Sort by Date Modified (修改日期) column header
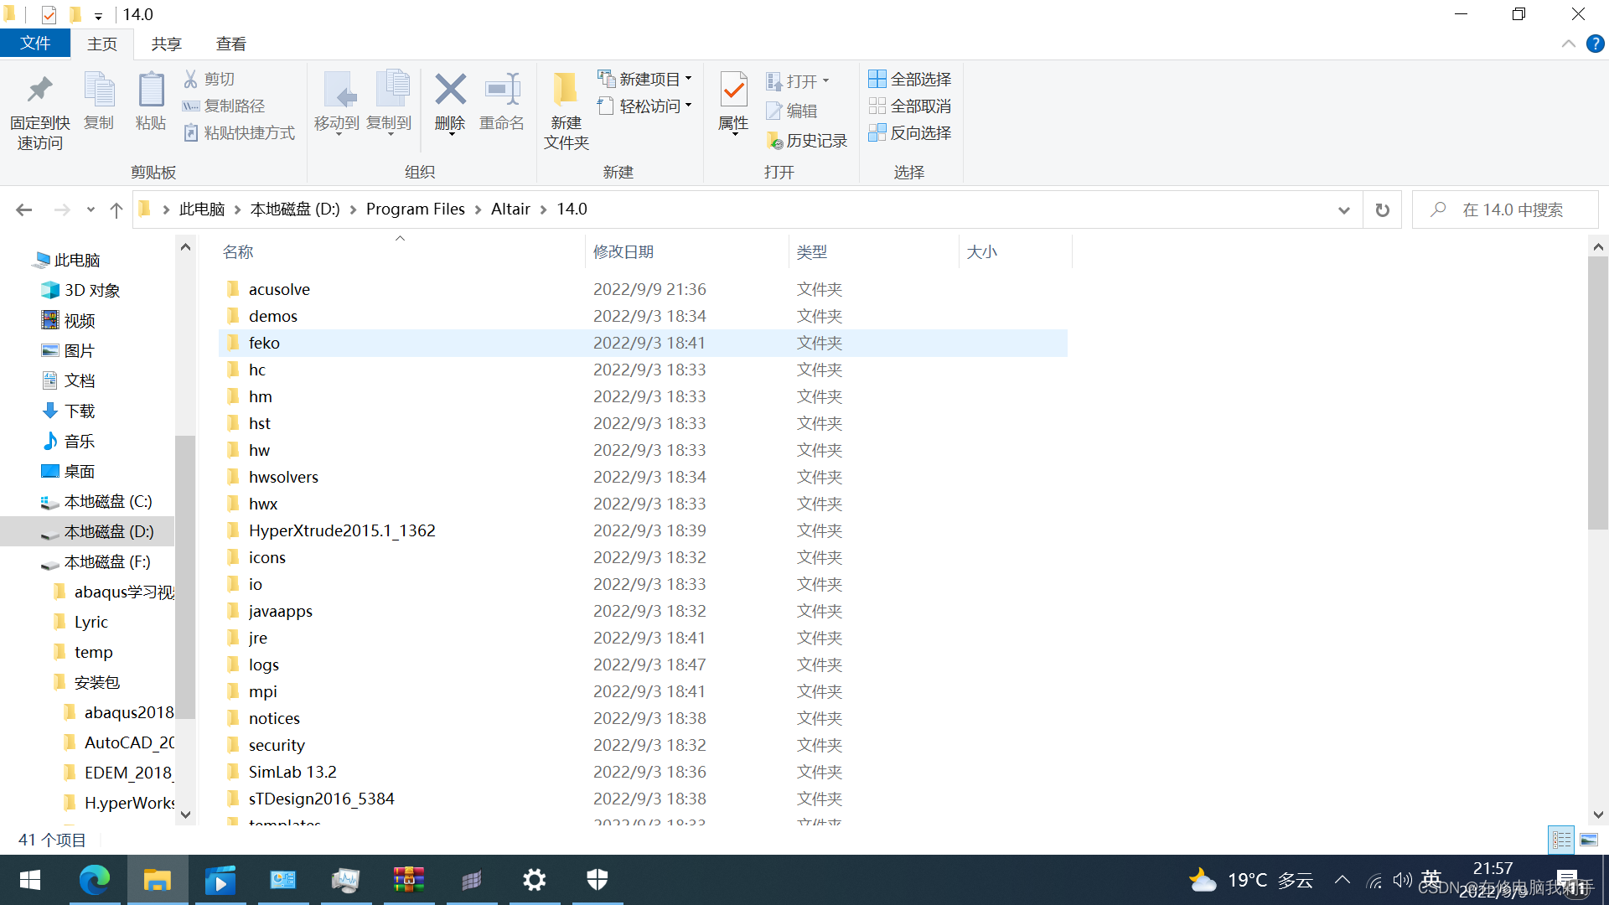 (x=623, y=251)
